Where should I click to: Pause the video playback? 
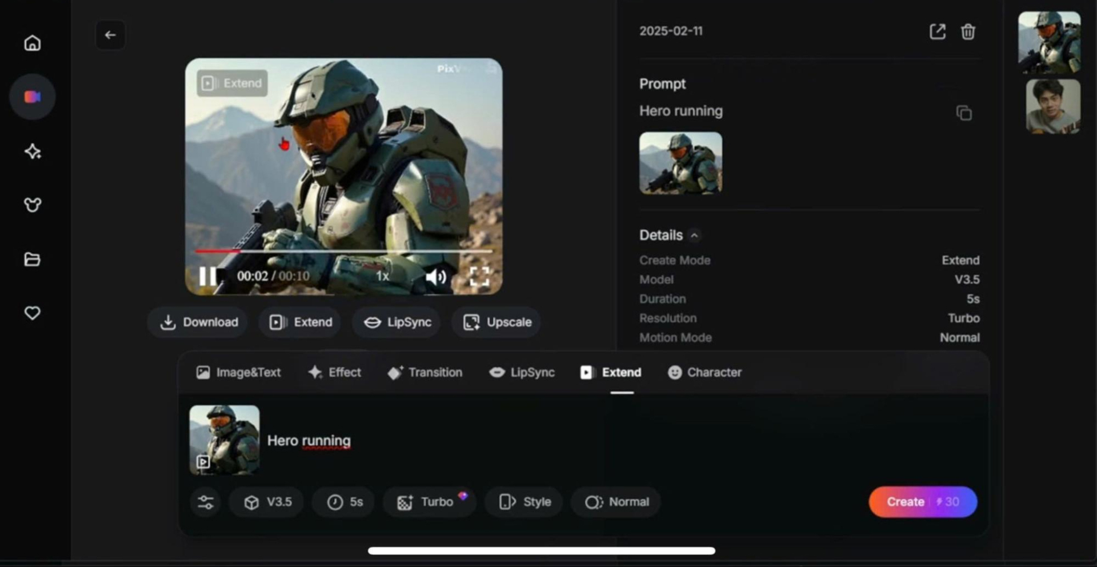207,276
